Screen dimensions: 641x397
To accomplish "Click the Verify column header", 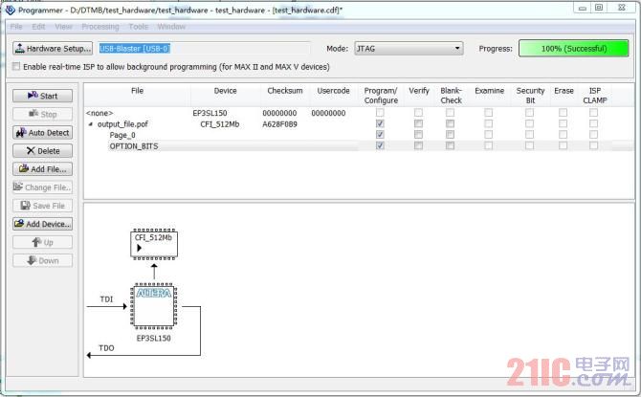I will point(419,91).
